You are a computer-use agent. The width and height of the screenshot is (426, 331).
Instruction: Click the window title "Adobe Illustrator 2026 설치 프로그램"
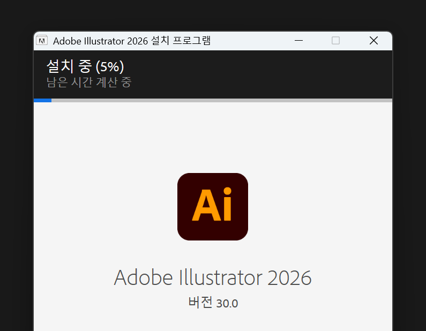pyautogui.click(x=132, y=41)
